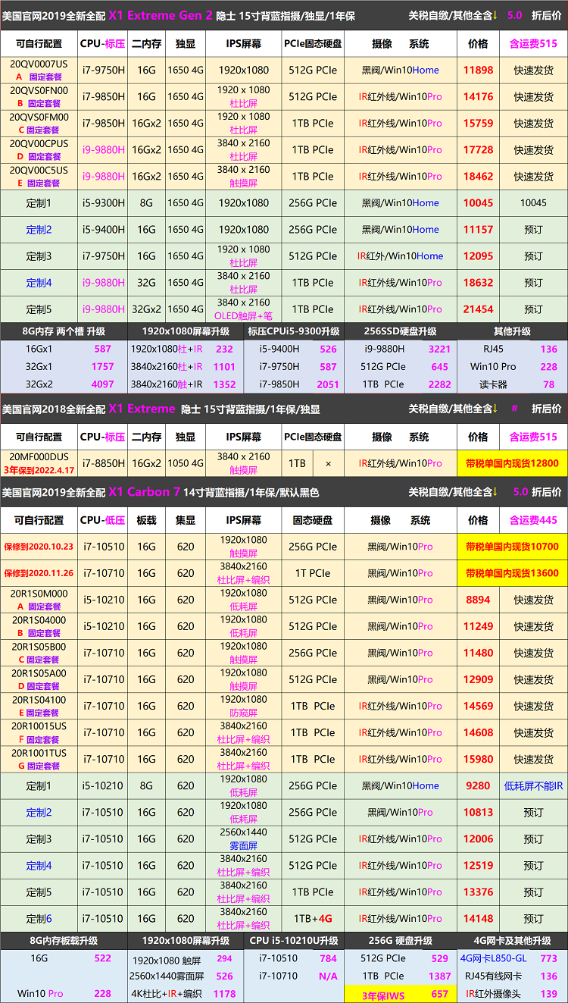Click the i9-9880H upgrade price 3221

coord(439,349)
